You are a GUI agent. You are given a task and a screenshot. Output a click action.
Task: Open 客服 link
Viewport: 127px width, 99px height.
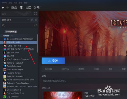pos(124,69)
